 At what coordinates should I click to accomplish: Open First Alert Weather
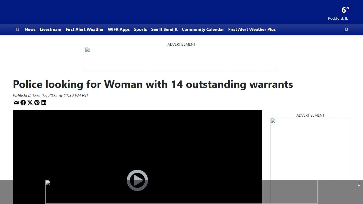(85, 29)
